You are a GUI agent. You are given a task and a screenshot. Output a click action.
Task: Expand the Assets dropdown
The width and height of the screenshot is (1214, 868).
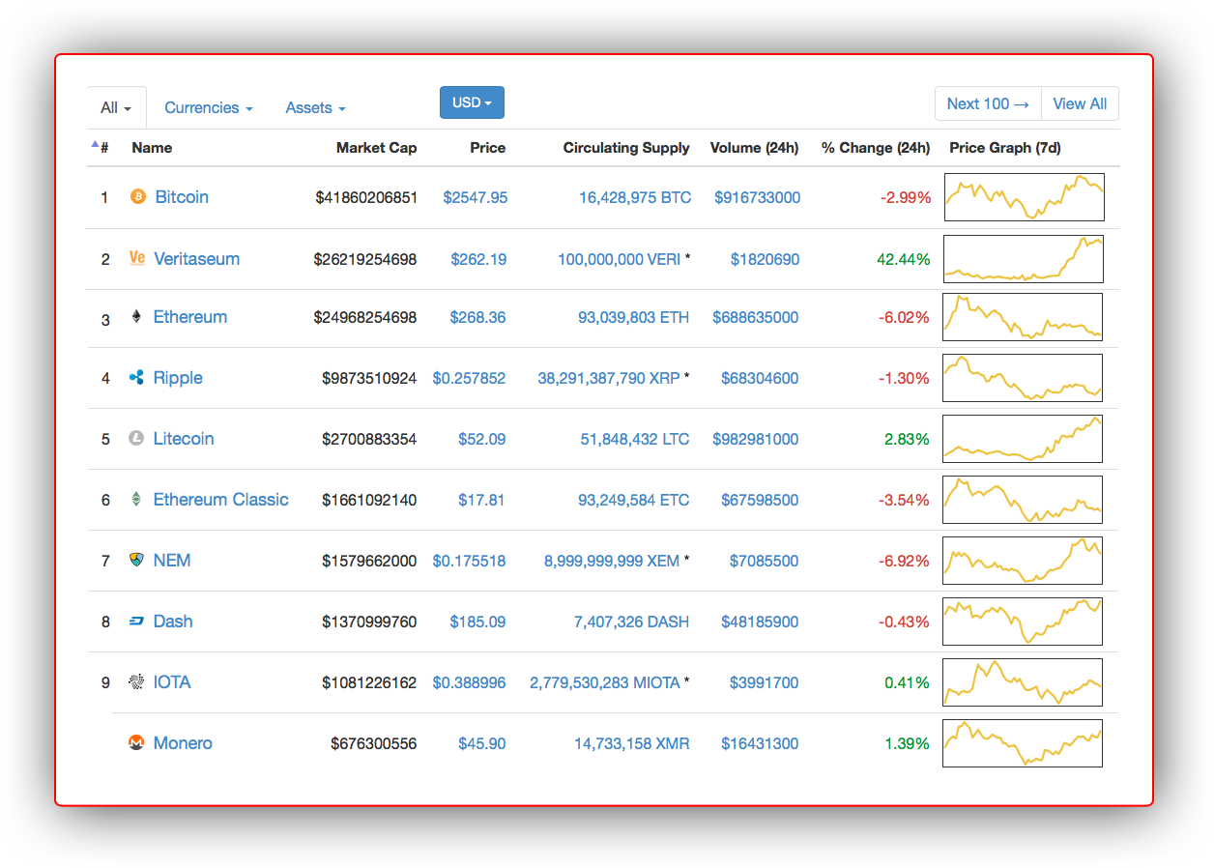pyautogui.click(x=315, y=107)
